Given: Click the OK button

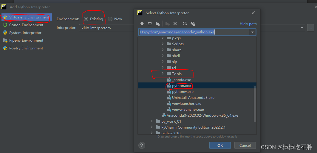Looking at the screenshot, I should [x=220, y=145].
